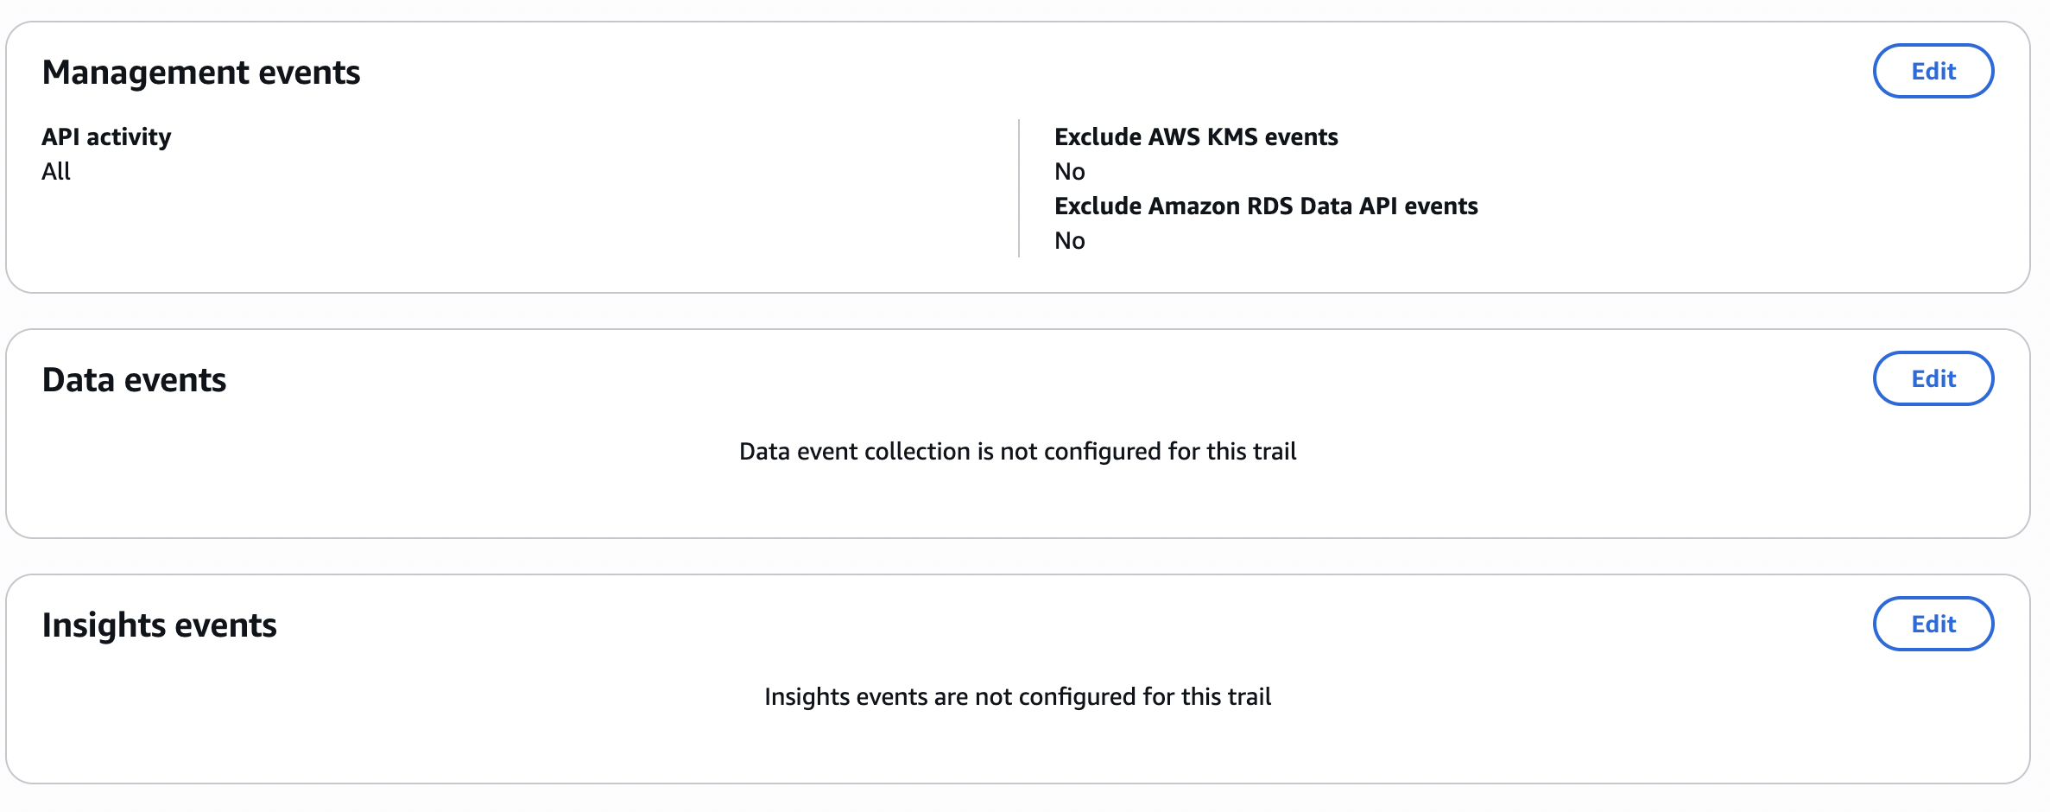Click the API activity label
Screen dimensions: 2050x812
tap(106, 136)
